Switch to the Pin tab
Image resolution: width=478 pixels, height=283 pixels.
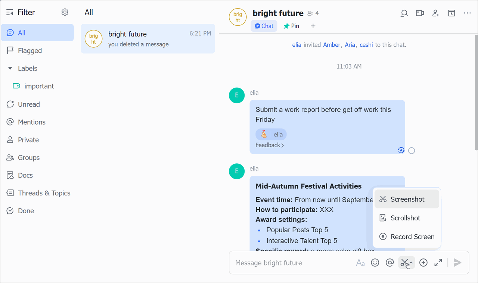[x=291, y=26]
